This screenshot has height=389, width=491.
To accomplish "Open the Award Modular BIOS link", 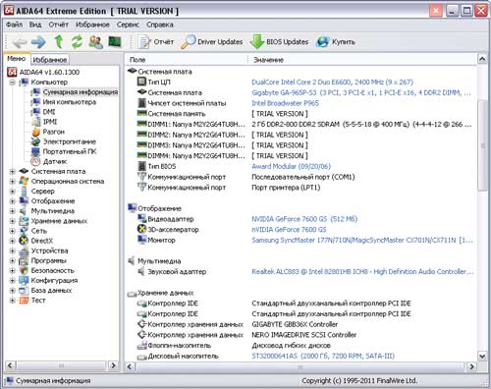I will [291, 166].
